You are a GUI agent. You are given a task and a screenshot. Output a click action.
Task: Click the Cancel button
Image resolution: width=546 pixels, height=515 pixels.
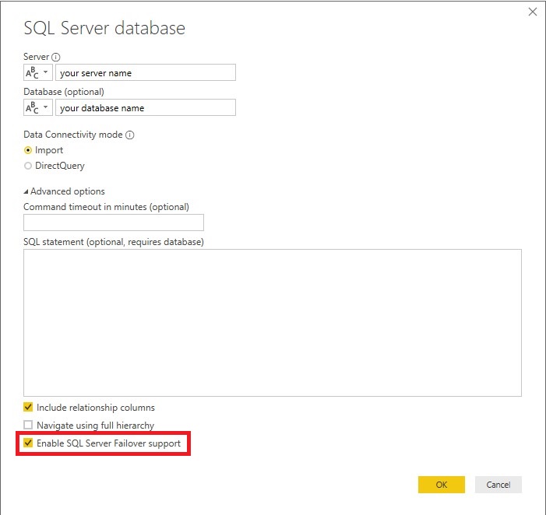pos(498,485)
